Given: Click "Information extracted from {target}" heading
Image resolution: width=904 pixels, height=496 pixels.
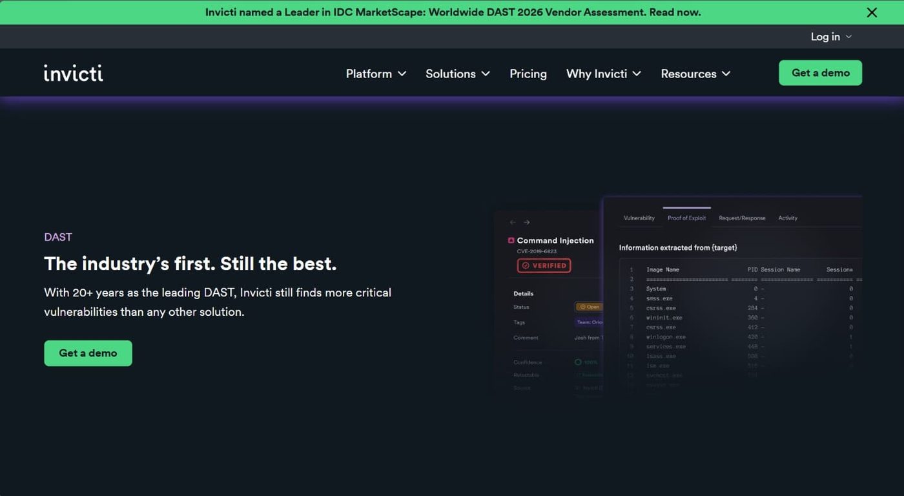Looking at the screenshot, I should (x=678, y=248).
